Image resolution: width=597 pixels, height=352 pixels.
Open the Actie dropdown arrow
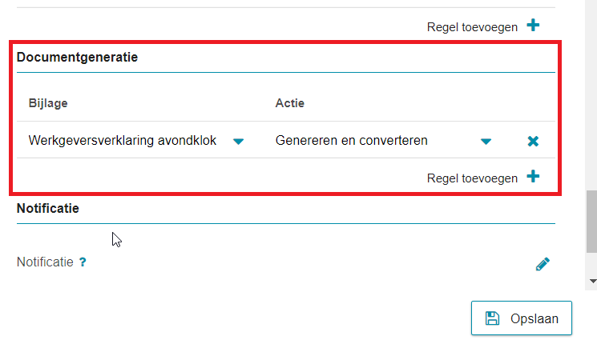click(x=486, y=142)
